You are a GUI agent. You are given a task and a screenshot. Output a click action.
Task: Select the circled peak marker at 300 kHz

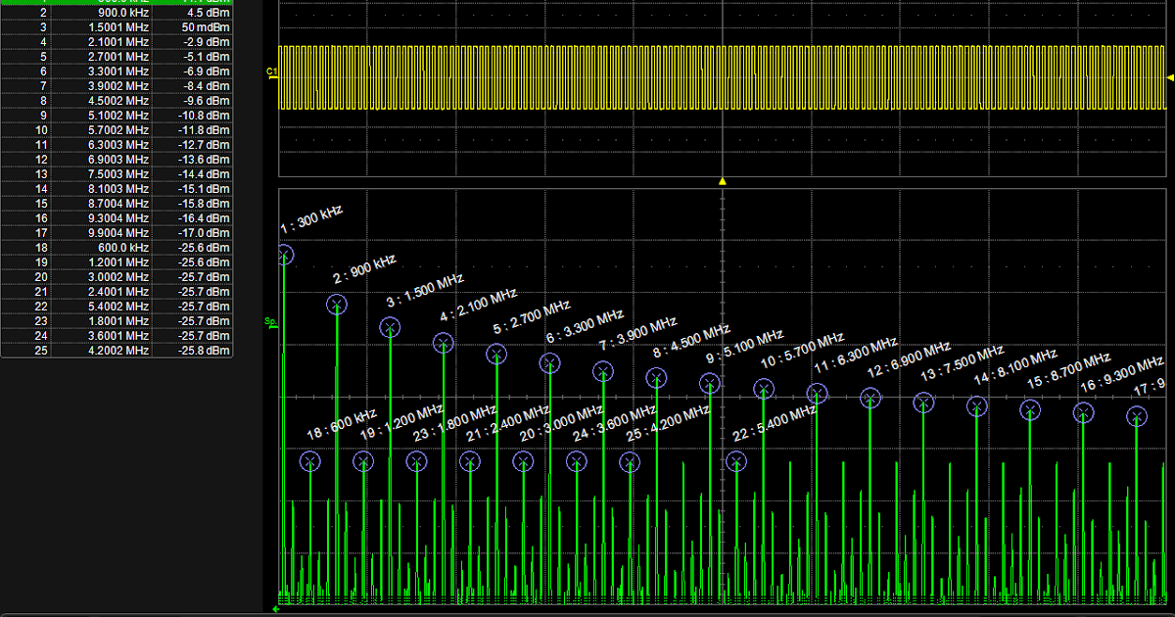283,255
